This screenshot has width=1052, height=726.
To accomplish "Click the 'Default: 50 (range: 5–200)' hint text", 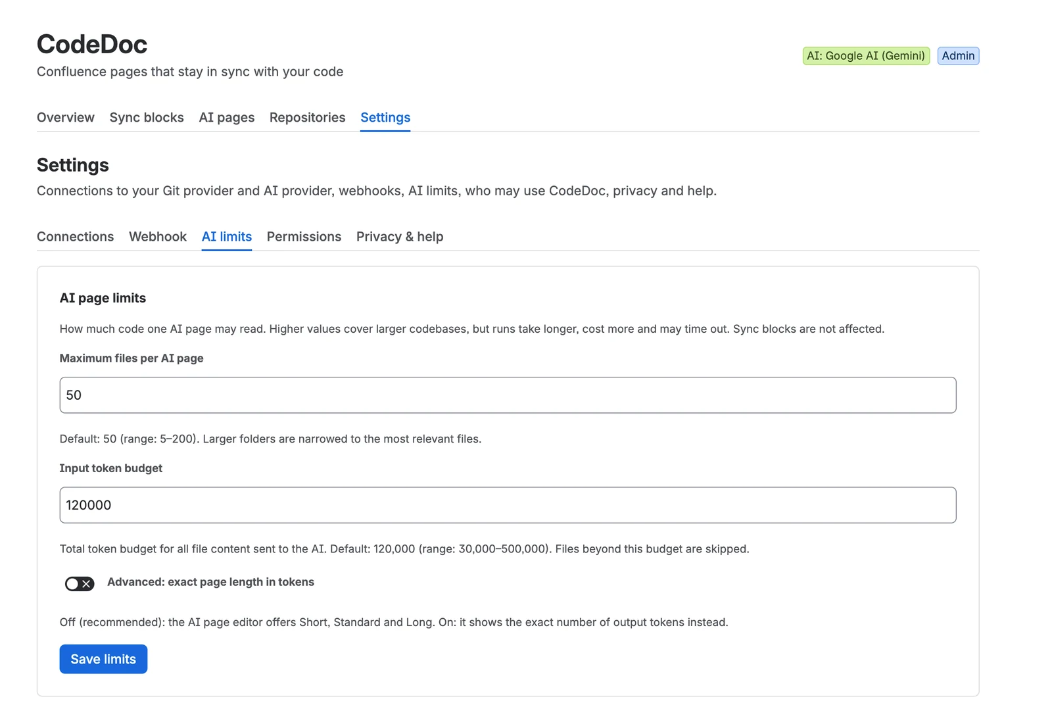I will tap(270, 439).
